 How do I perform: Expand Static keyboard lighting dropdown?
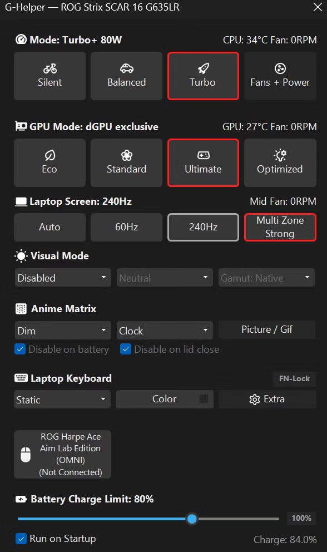(x=62, y=400)
